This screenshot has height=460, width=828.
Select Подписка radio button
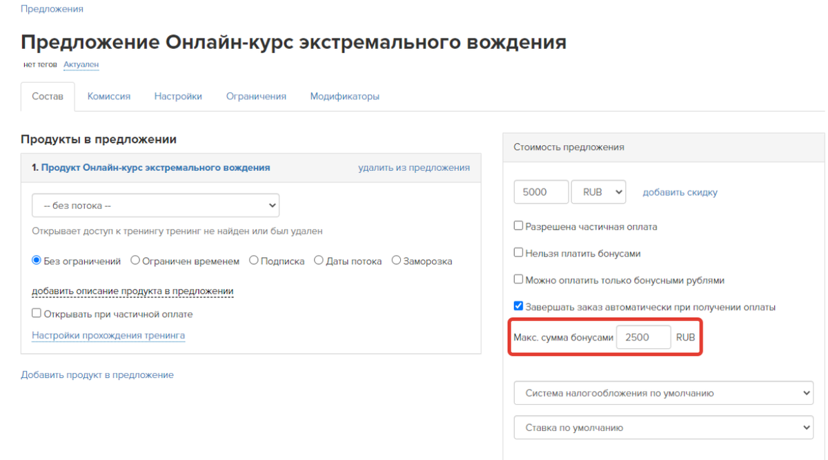pos(254,261)
